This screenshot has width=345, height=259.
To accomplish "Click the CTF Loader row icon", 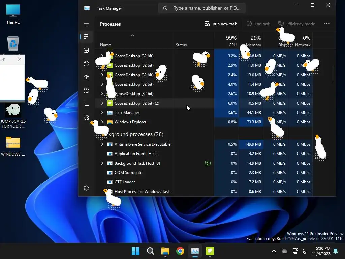I will (109, 182).
